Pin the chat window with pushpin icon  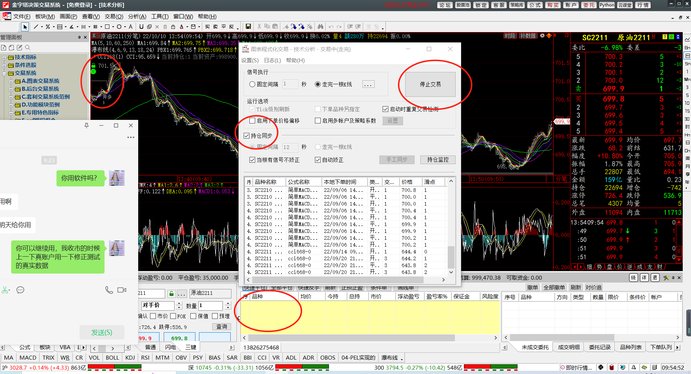86,126
